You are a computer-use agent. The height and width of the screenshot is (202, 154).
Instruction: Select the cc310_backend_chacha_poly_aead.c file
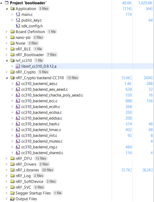[52, 95]
